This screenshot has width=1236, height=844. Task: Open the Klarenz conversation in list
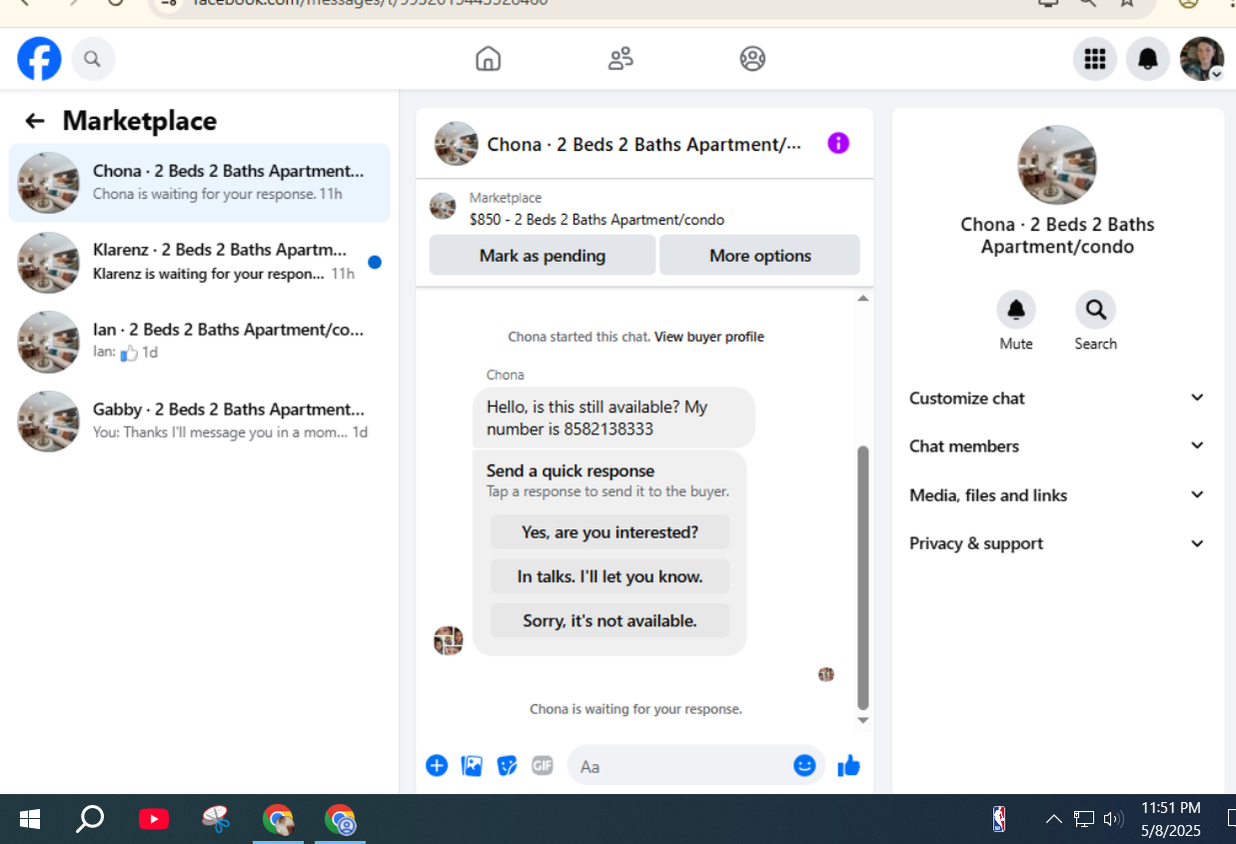[200, 262]
